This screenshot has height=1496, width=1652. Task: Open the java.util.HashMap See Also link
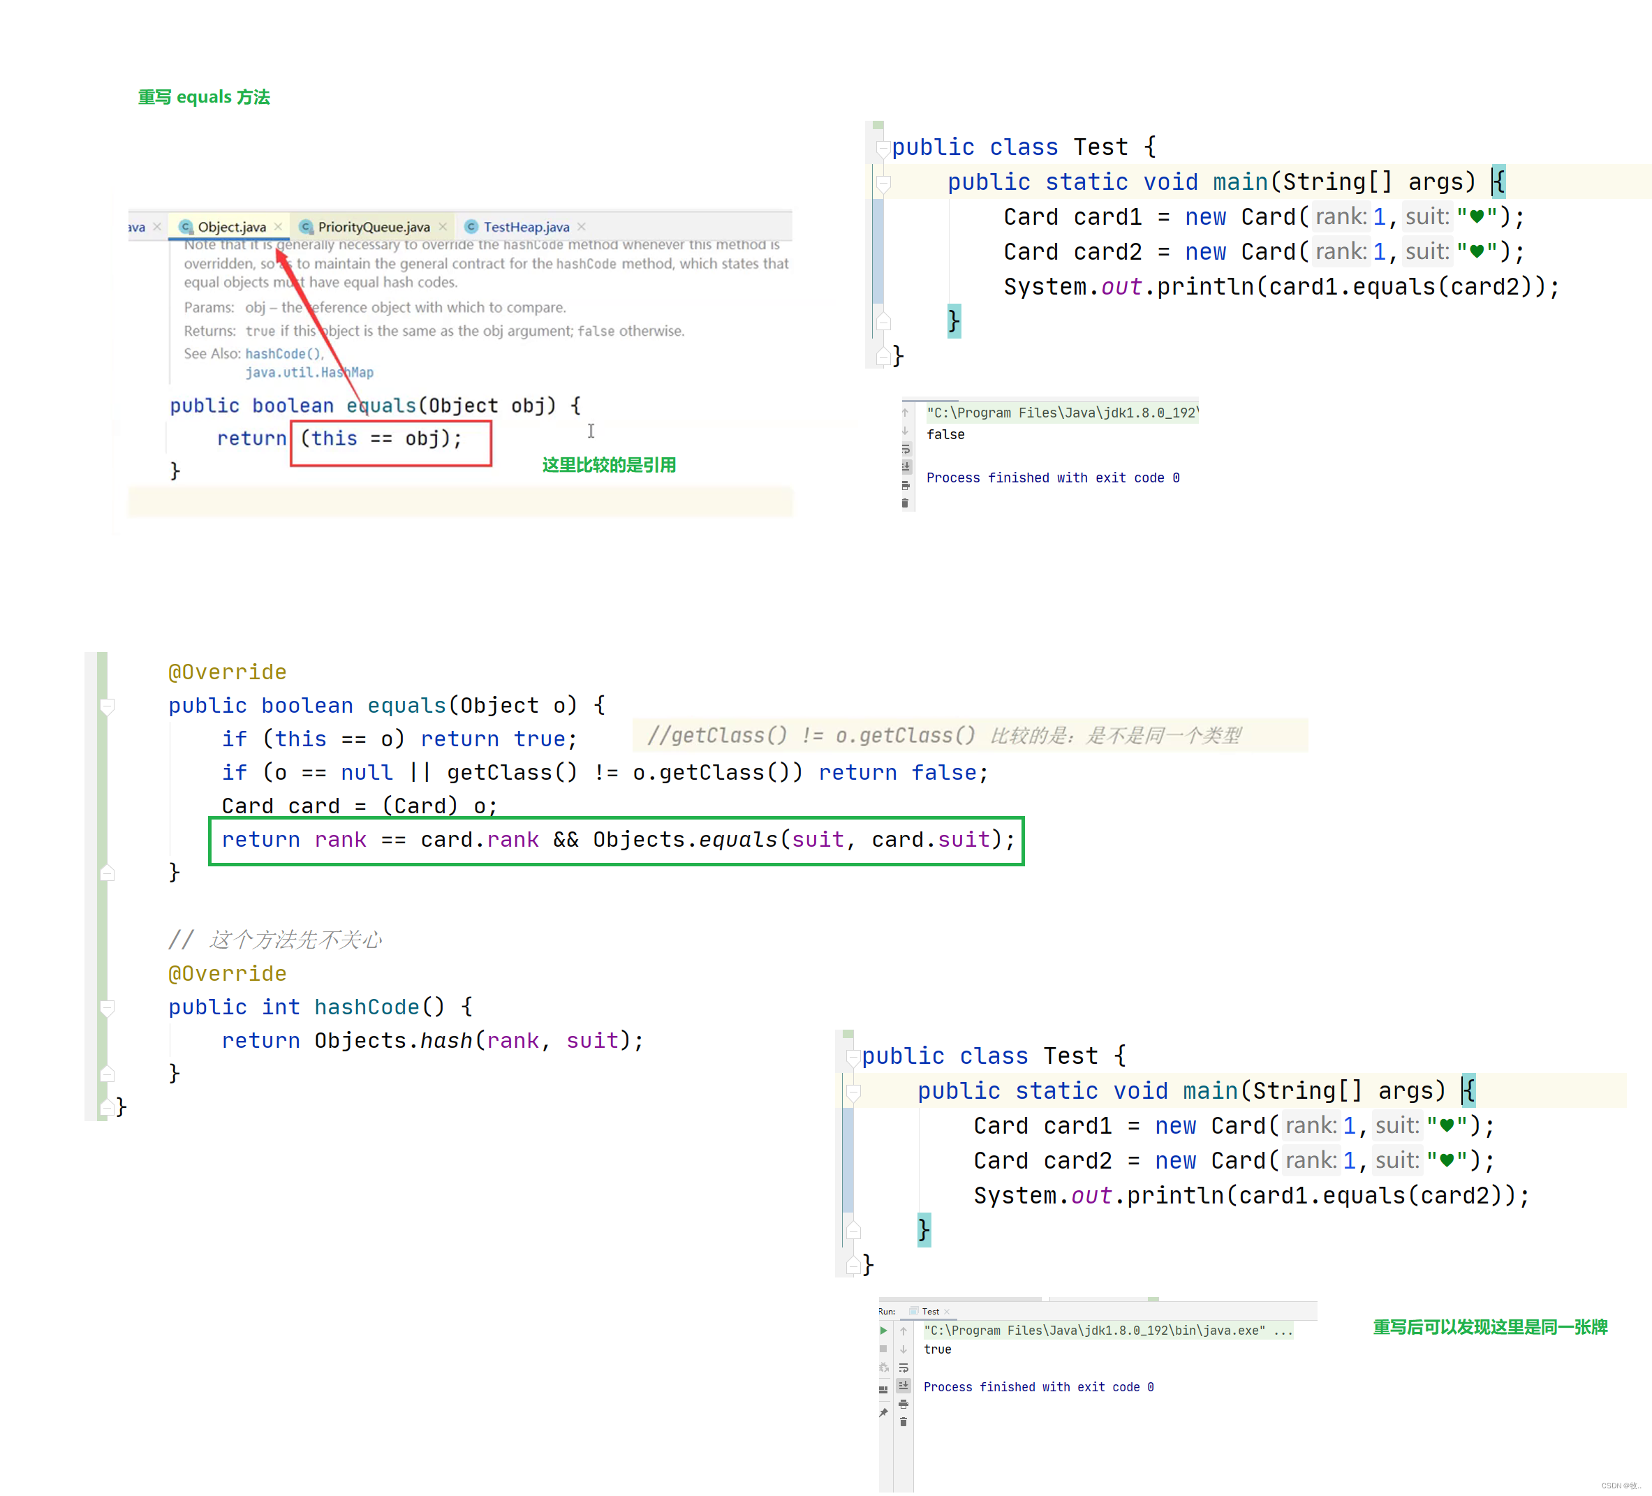(310, 373)
